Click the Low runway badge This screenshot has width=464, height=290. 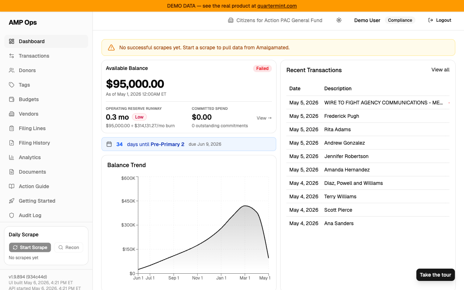point(140,117)
